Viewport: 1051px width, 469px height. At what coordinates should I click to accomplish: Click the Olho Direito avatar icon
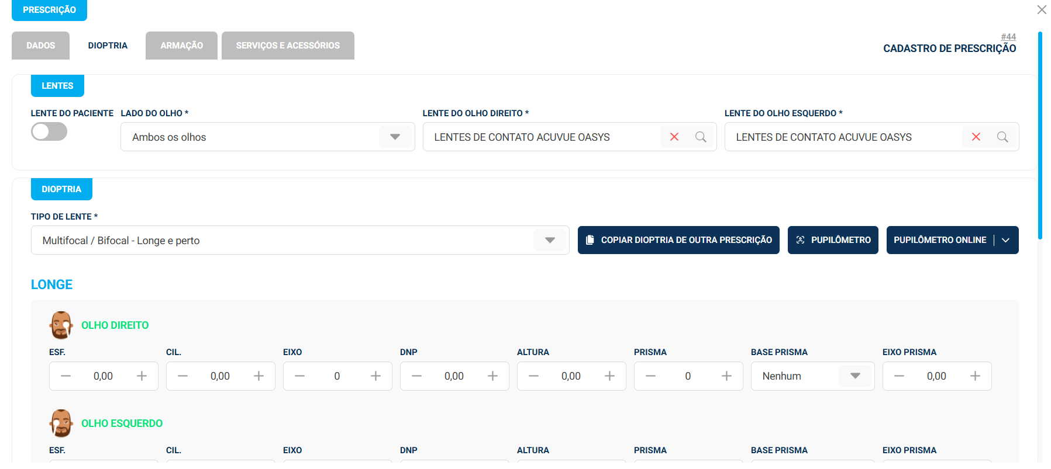pyautogui.click(x=61, y=325)
